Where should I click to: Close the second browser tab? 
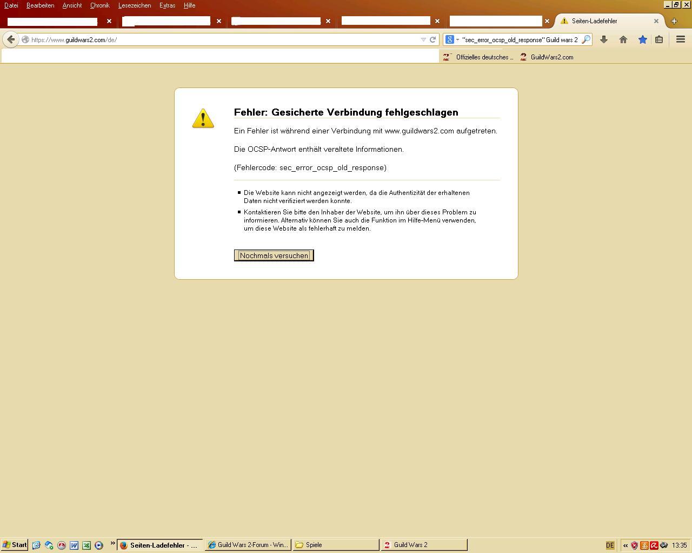[219, 21]
